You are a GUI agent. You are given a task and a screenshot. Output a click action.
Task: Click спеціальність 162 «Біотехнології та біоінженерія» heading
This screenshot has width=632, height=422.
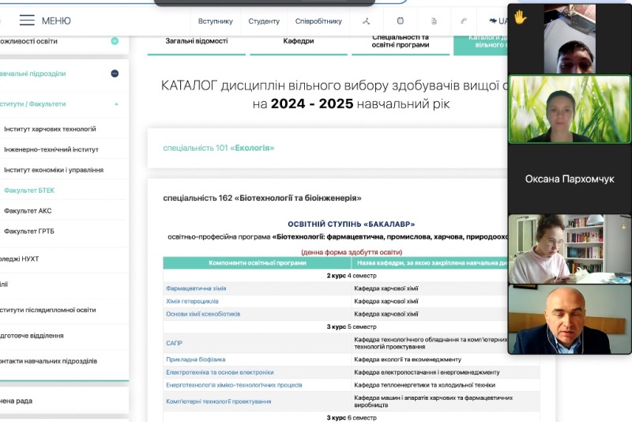click(262, 198)
